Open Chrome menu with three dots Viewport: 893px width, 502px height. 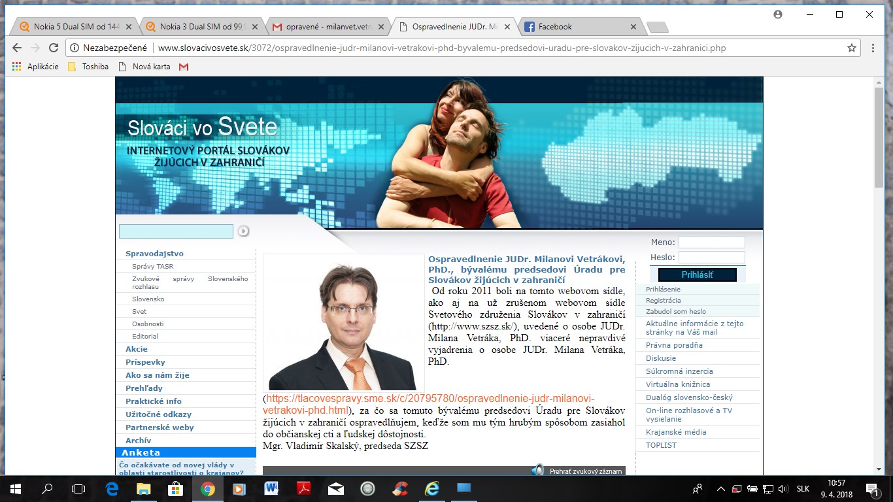coord(873,48)
